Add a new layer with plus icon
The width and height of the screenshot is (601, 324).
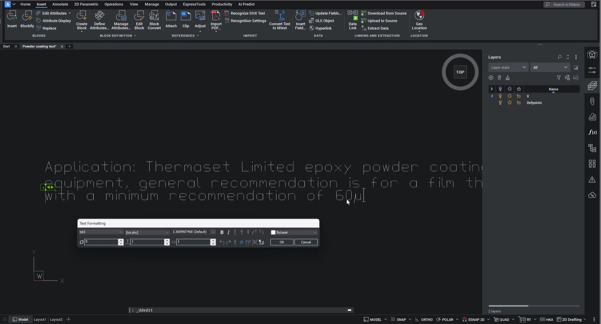pyautogui.click(x=491, y=78)
